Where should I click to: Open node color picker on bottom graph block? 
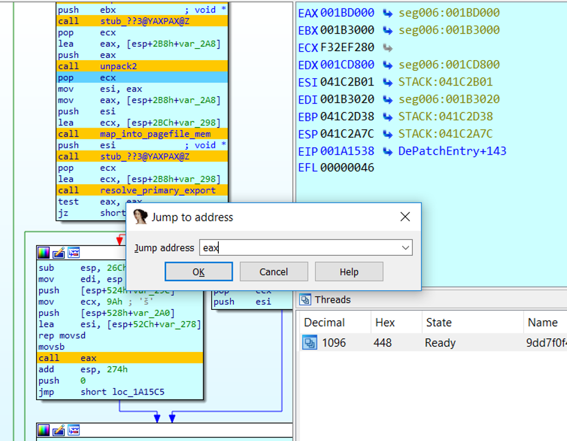(43, 430)
